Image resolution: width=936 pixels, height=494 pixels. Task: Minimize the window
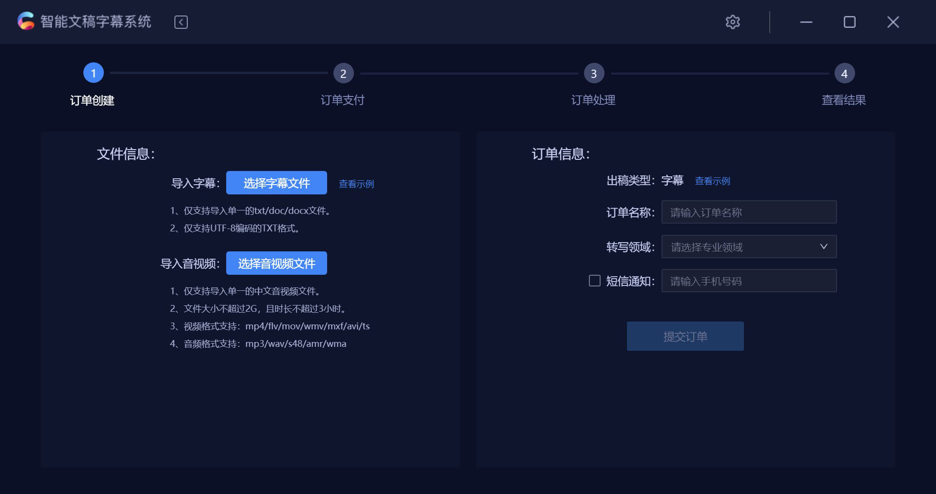[x=806, y=22]
